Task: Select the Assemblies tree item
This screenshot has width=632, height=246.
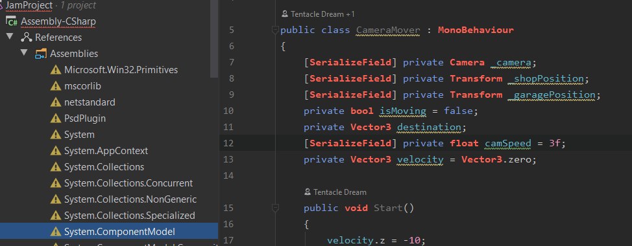Action: pos(74,54)
